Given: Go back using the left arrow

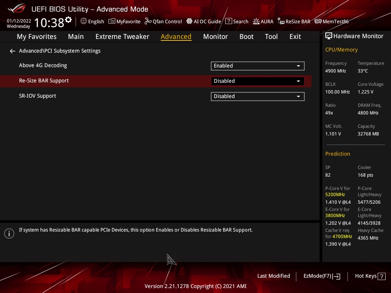Looking at the screenshot, I should pyautogui.click(x=13, y=51).
